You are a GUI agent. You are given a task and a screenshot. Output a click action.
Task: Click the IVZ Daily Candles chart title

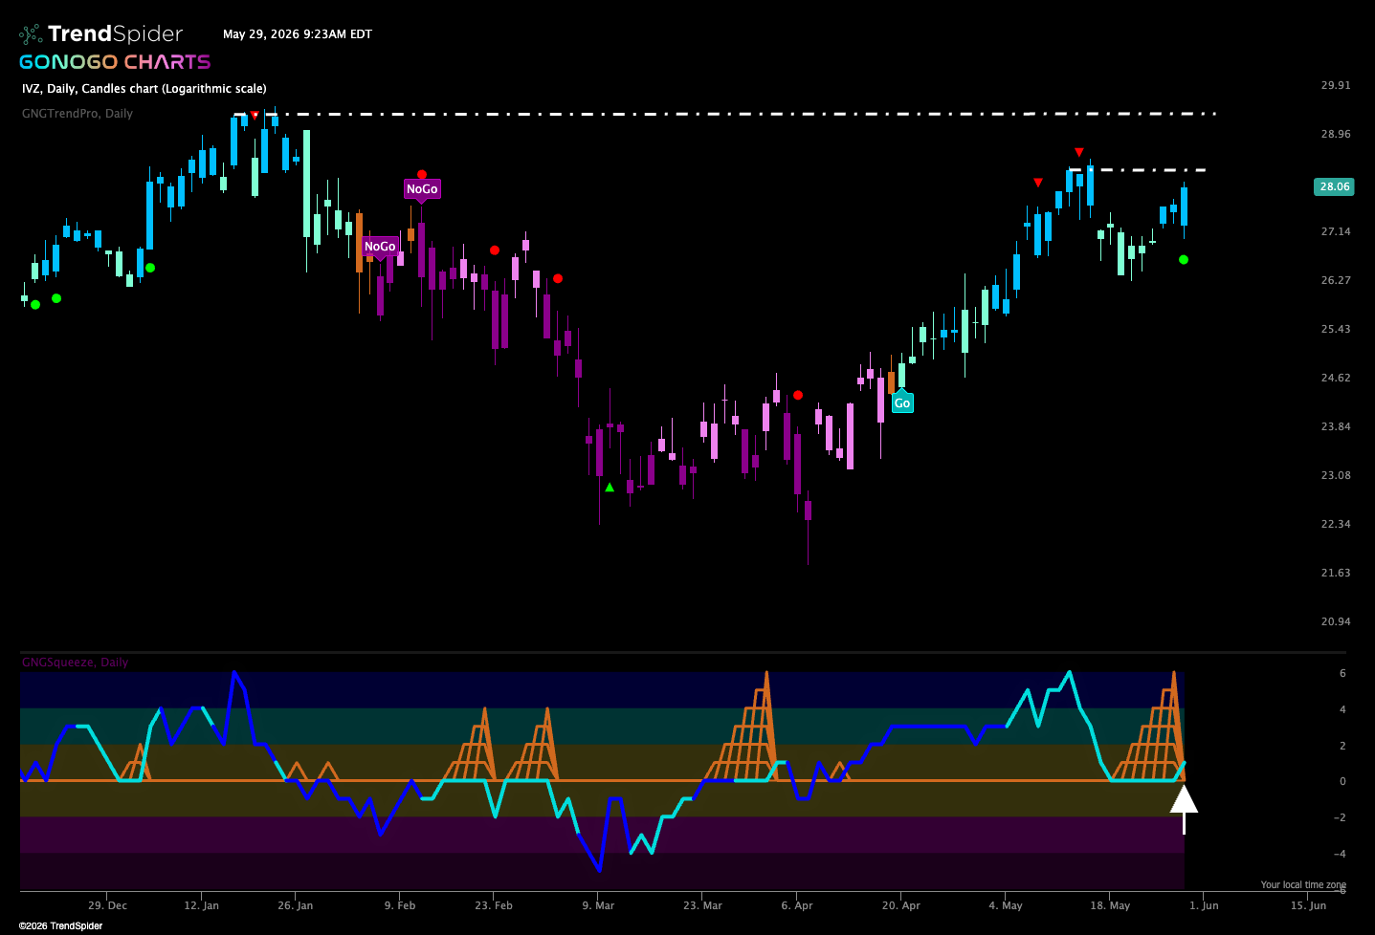coord(144,89)
